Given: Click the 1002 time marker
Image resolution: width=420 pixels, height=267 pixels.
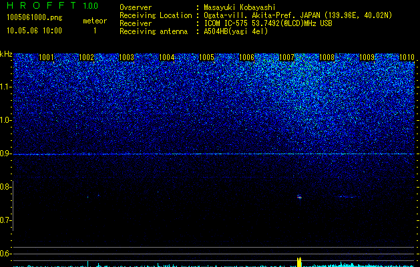Looking at the screenshot, I should pyautogui.click(x=86, y=57).
